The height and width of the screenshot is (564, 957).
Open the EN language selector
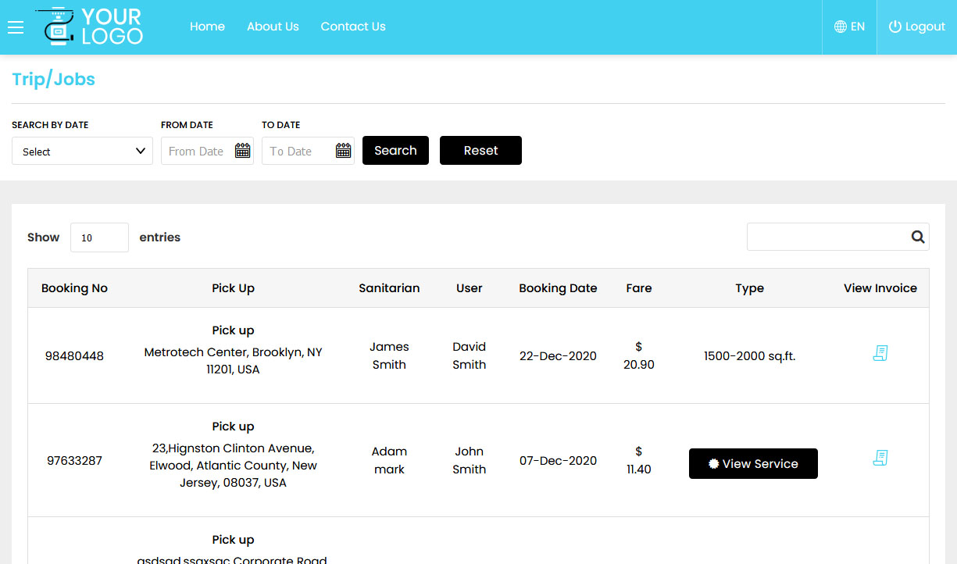click(849, 27)
